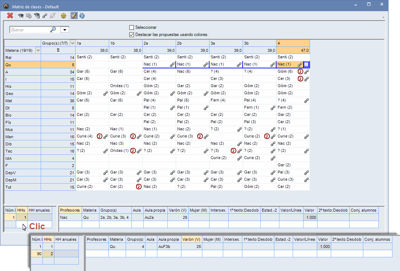Click the empty HHs cell below value 1
Viewport: 400px width, 271px height.
(22, 225)
